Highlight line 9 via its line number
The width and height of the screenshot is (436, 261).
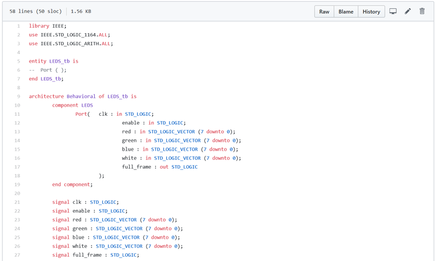(x=18, y=97)
